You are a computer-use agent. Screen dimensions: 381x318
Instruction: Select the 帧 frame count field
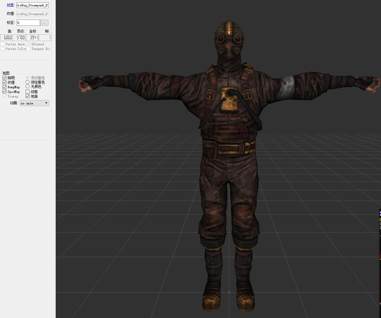[x=45, y=37]
